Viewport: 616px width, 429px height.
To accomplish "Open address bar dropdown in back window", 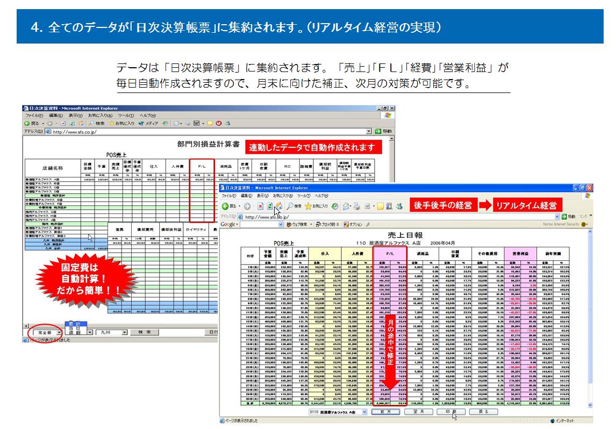I will 369,131.
